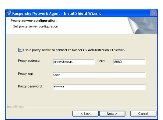Click the 'Proxy server configuration' heading
Viewport: 163px width, 120px height.
click(x=33, y=20)
